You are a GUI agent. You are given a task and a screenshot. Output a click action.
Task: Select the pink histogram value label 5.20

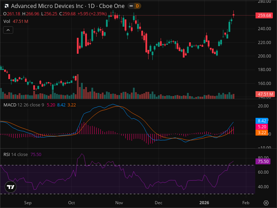(x=262, y=127)
